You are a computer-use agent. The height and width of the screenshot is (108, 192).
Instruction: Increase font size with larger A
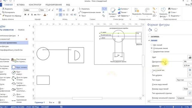[49, 10]
